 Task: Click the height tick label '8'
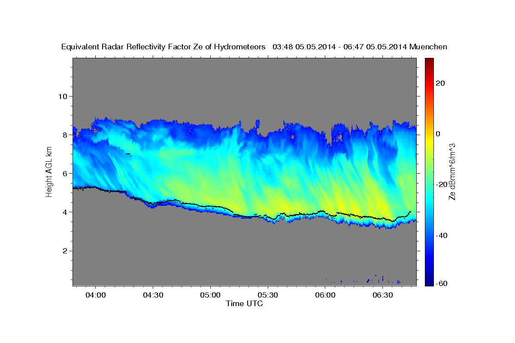(65, 135)
